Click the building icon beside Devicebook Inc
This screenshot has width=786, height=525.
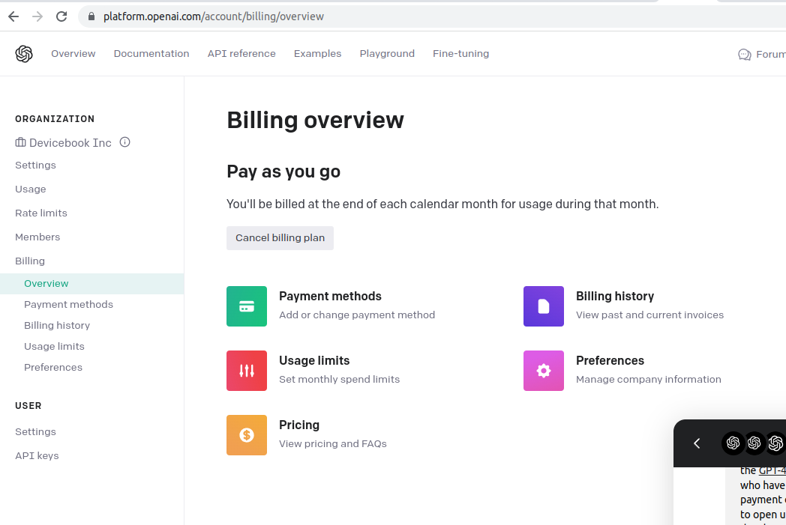point(19,142)
